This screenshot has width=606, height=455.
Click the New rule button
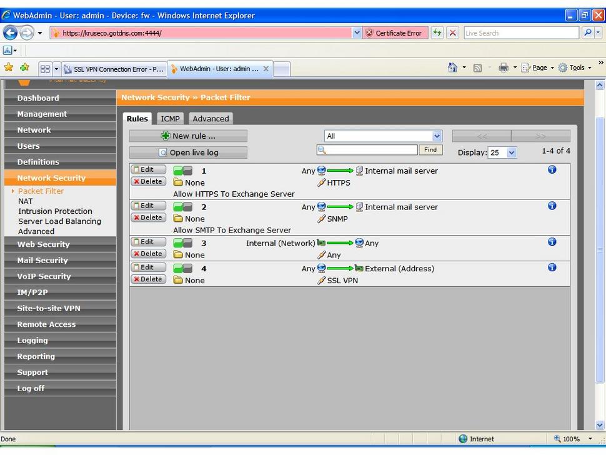click(x=188, y=136)
